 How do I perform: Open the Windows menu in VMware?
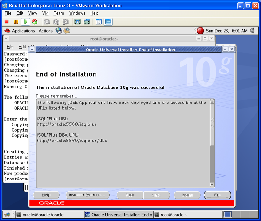(x=77, y=13)
